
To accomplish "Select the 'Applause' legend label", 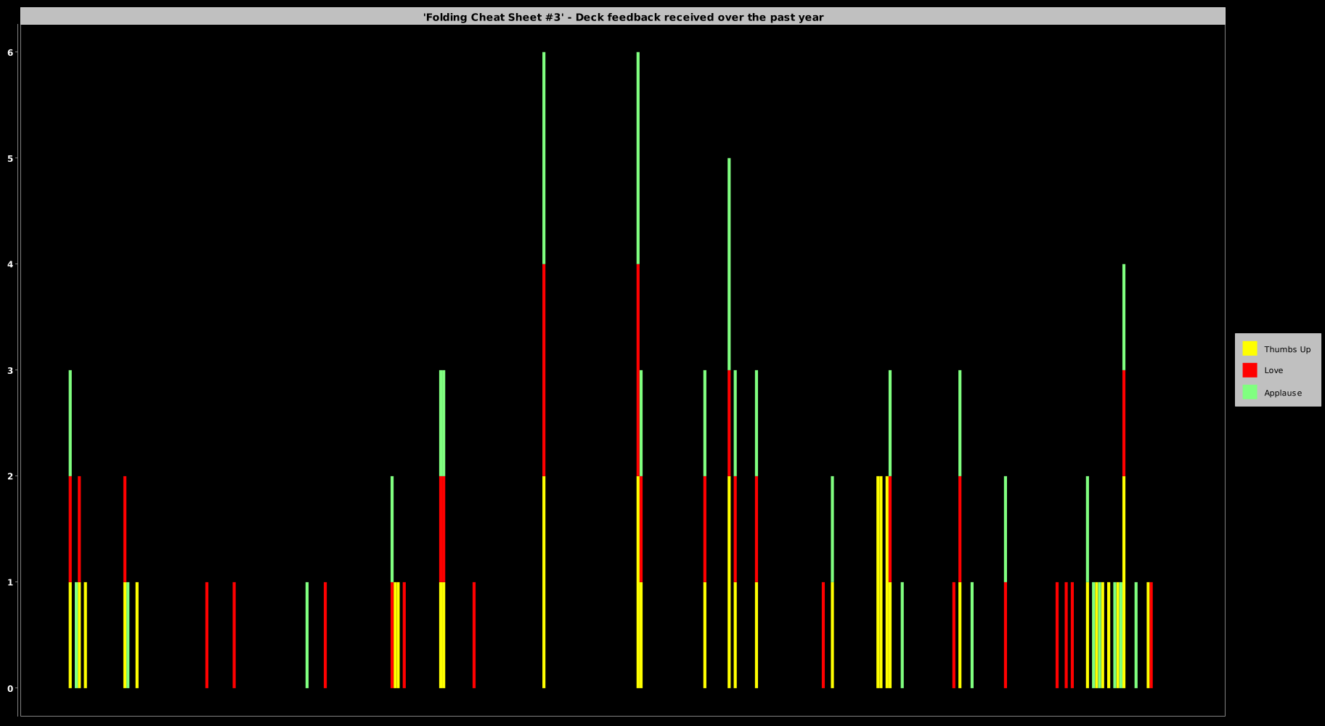I will coord(1283,393).
